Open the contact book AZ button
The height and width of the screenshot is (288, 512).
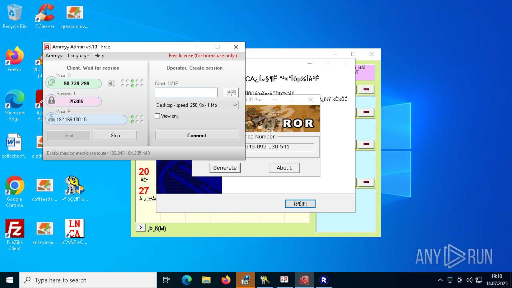click(231, 92)
